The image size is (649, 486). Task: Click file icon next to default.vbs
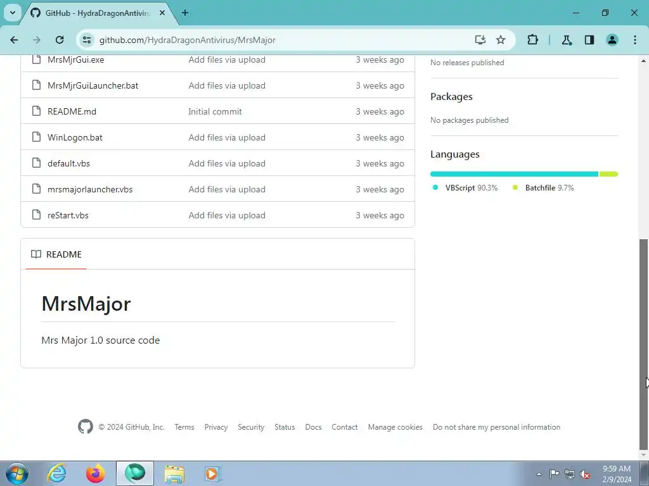pos(36,163)
